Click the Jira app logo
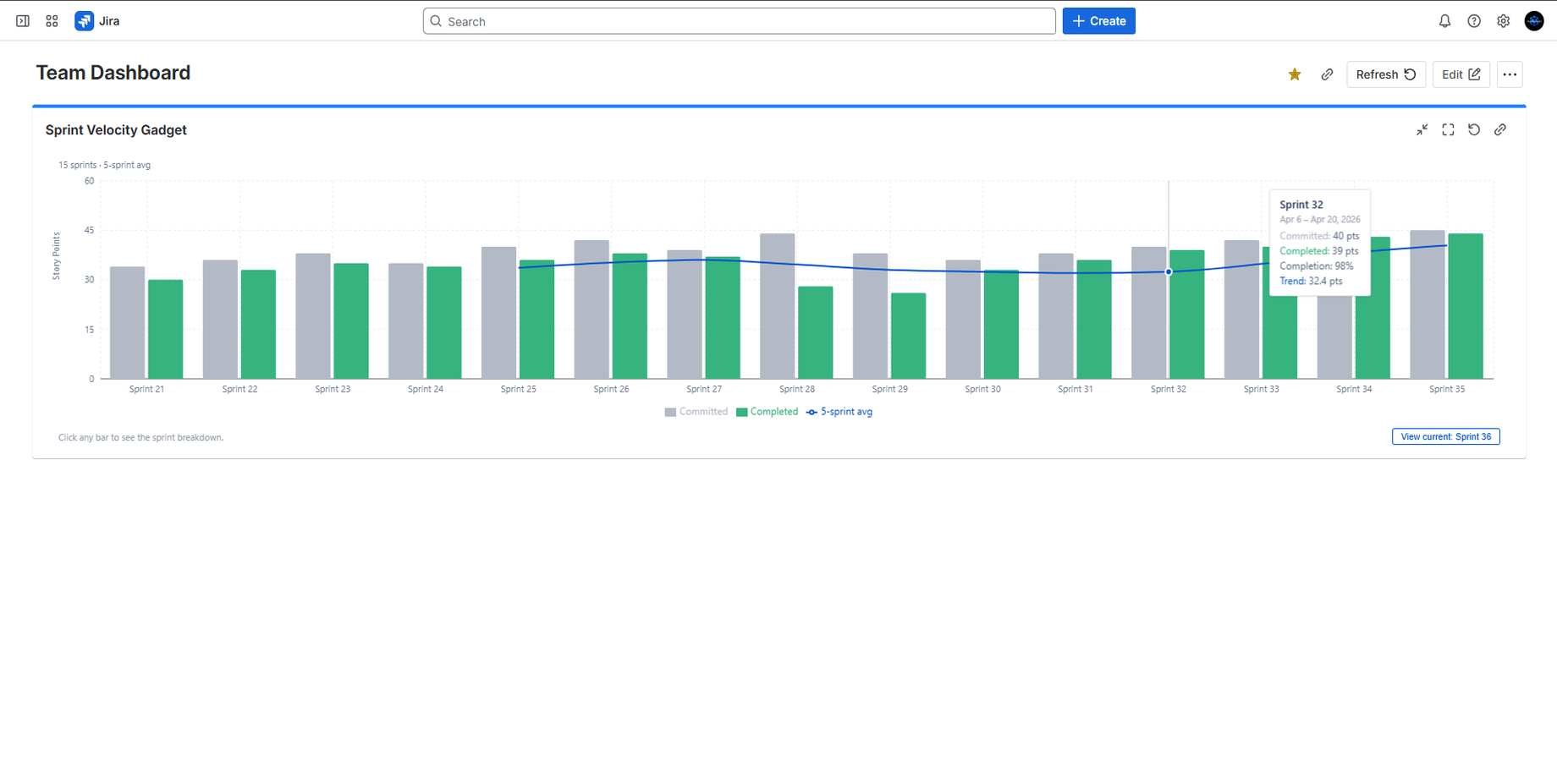Image resolution: width=1557 pixels, height=761 pixels. (85, 20)
